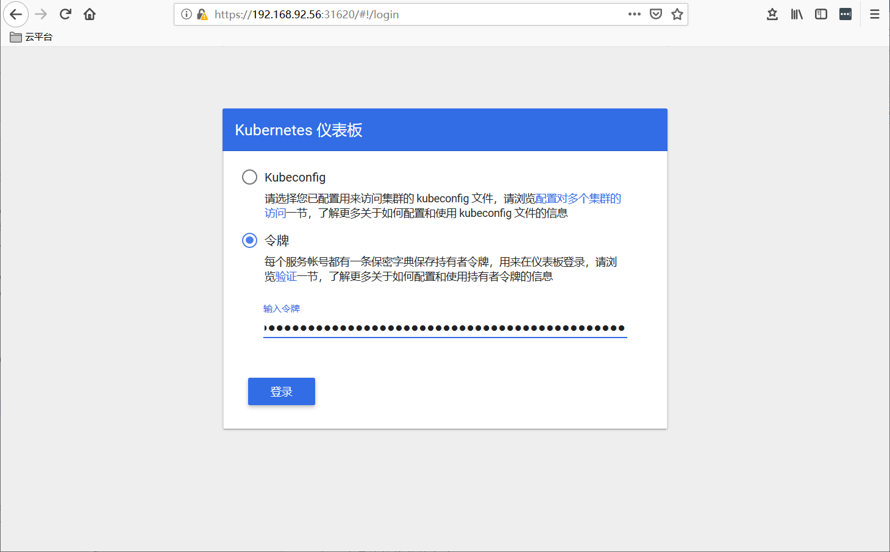Click the browser forward navigation icon
Viewport: 890px width, 552px height.
[40, 14]
